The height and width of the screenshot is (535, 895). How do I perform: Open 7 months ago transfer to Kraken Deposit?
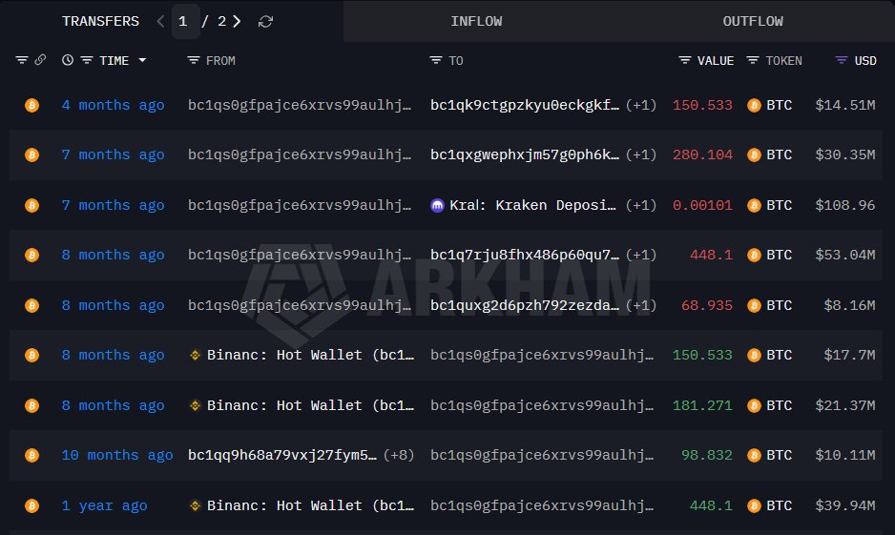(x=113, y=205)
